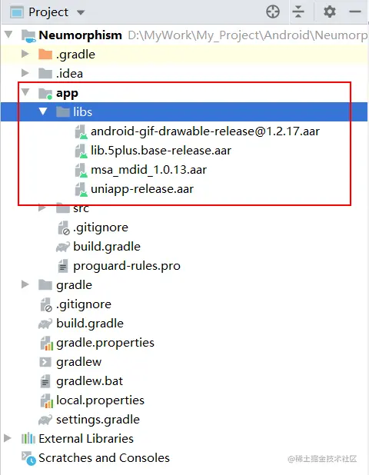This screenshot has width=369, height=475.
Task: Select the gradlew file name
Action: point(78,362)
